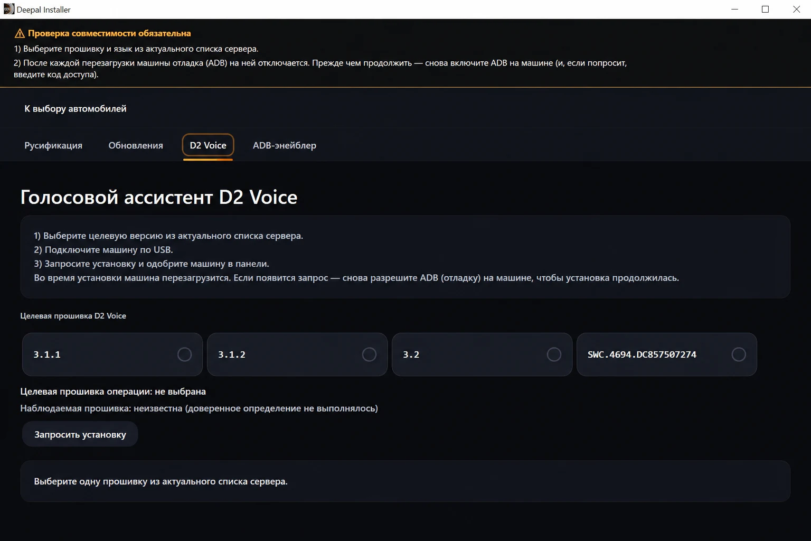Open the D2 Voice tab
Image resolution: width=811 pixels, height=541 pixels.
tap(208, 145)
